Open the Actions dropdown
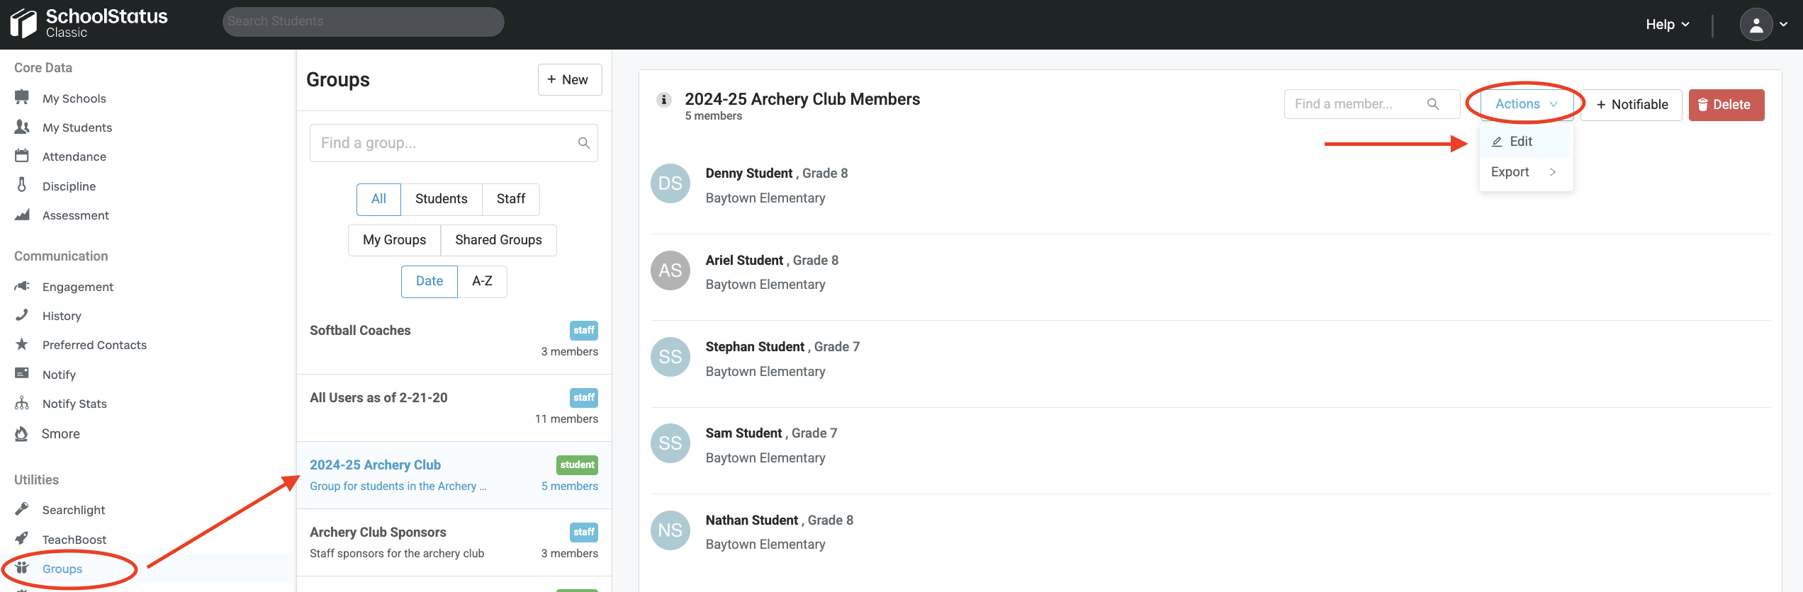The image size is (1803, 592). (x=1525, y=104)
